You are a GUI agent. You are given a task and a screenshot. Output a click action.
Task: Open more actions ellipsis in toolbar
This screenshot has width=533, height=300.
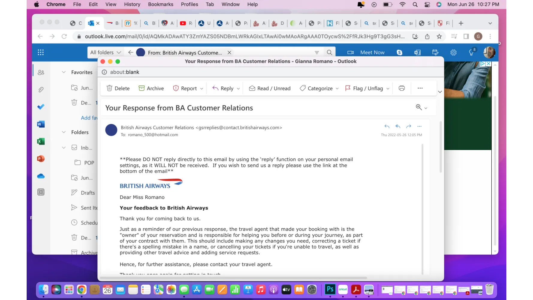click(420, 88)
